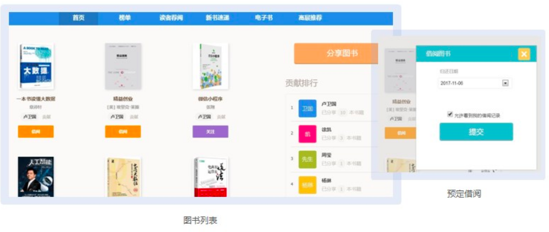
Task: Click purple 关注 button under 微信小程序
Action: [x=210, y=132]
